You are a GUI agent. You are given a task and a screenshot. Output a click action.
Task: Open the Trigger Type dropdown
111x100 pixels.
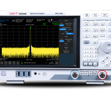(72, 52)
